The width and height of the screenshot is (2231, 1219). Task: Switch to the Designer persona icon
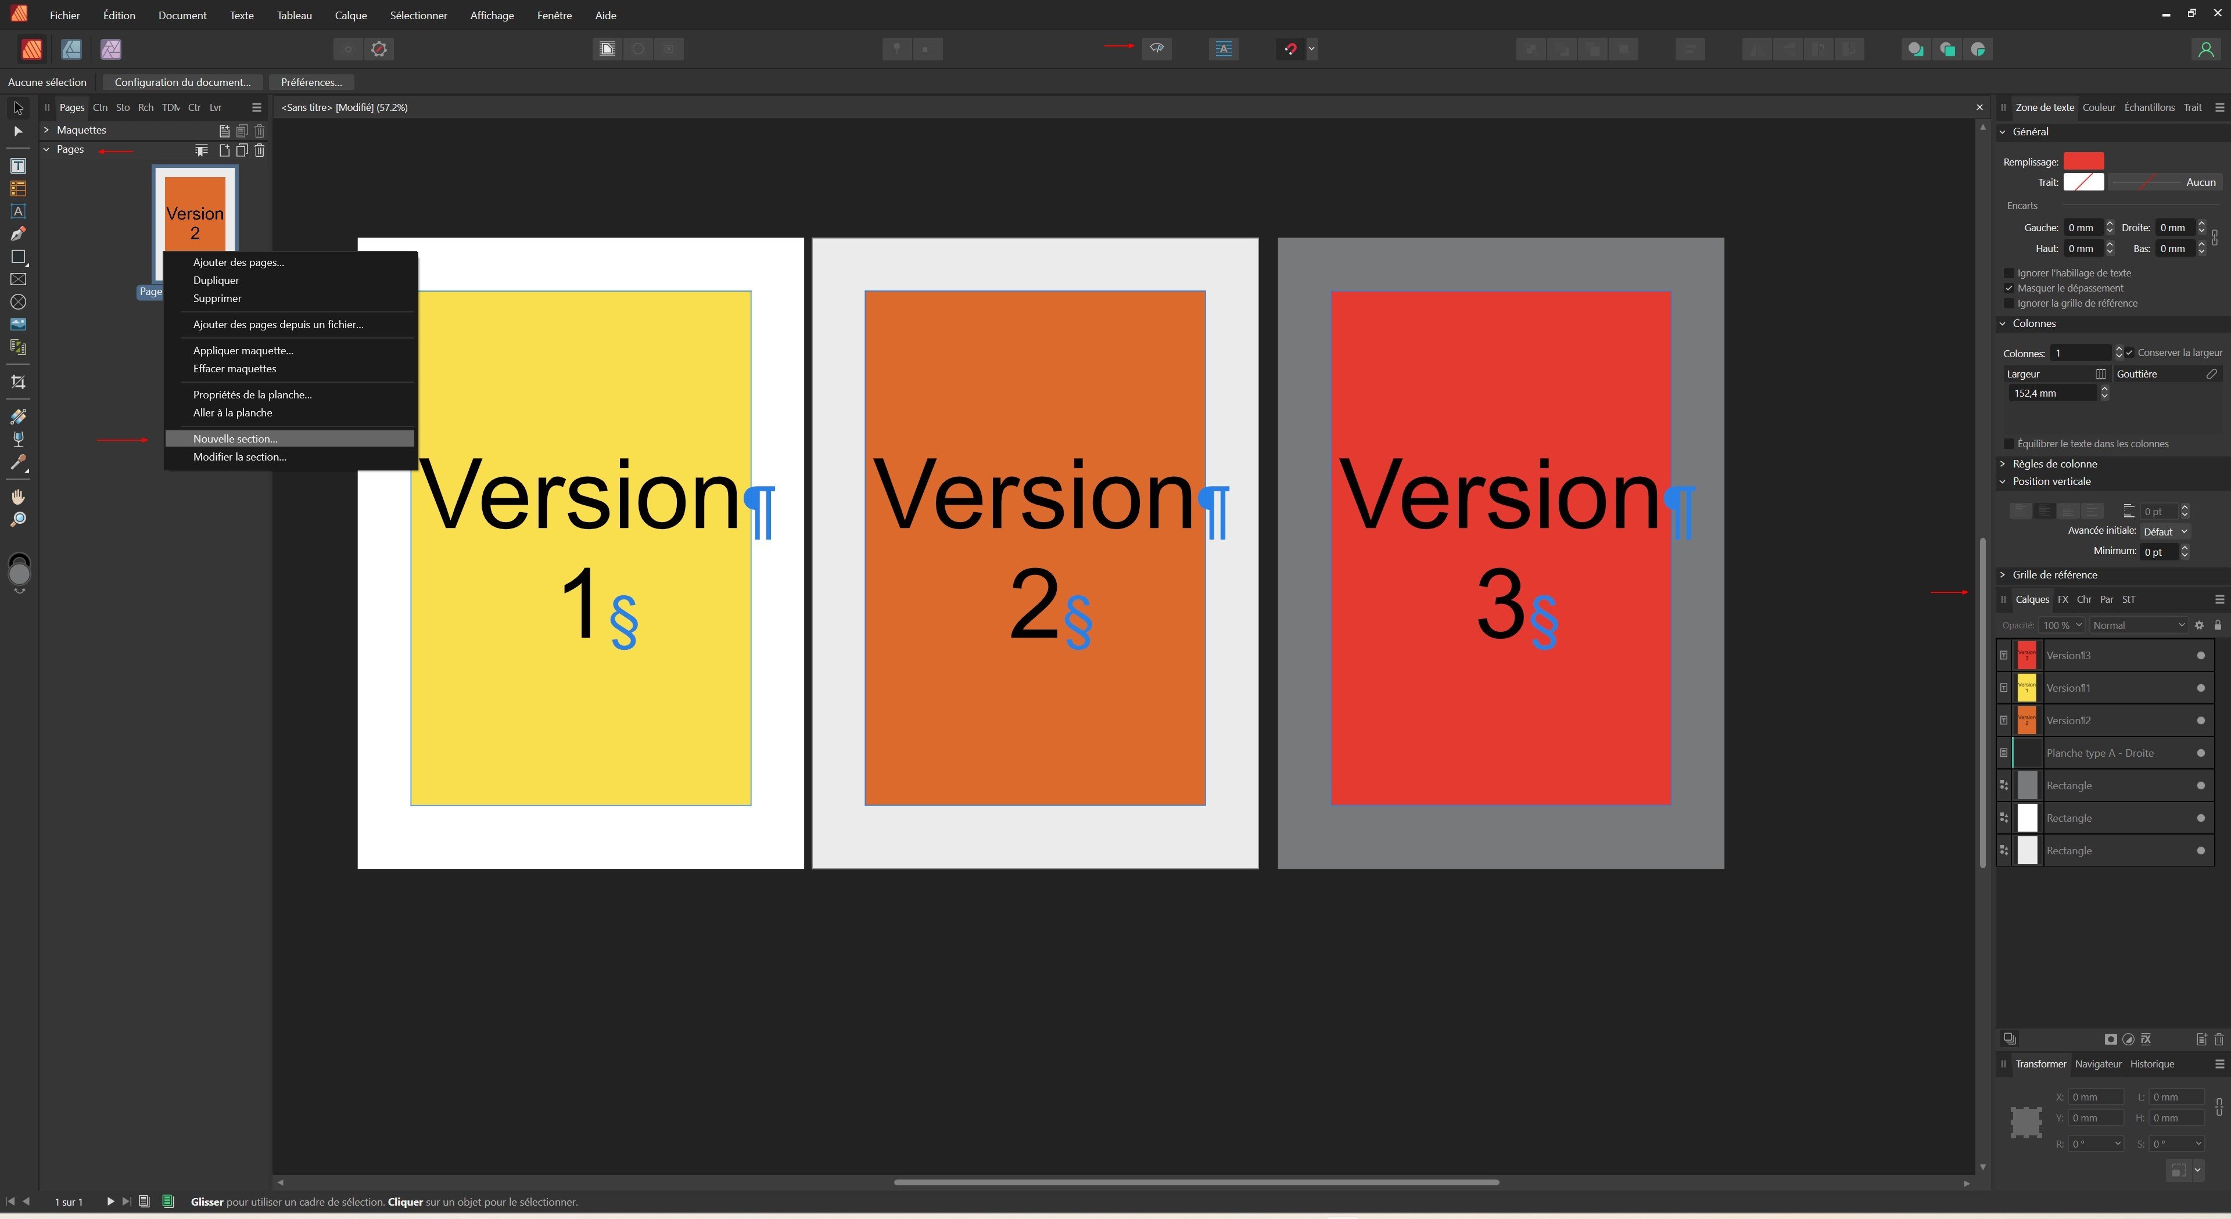tap(71, 49)
